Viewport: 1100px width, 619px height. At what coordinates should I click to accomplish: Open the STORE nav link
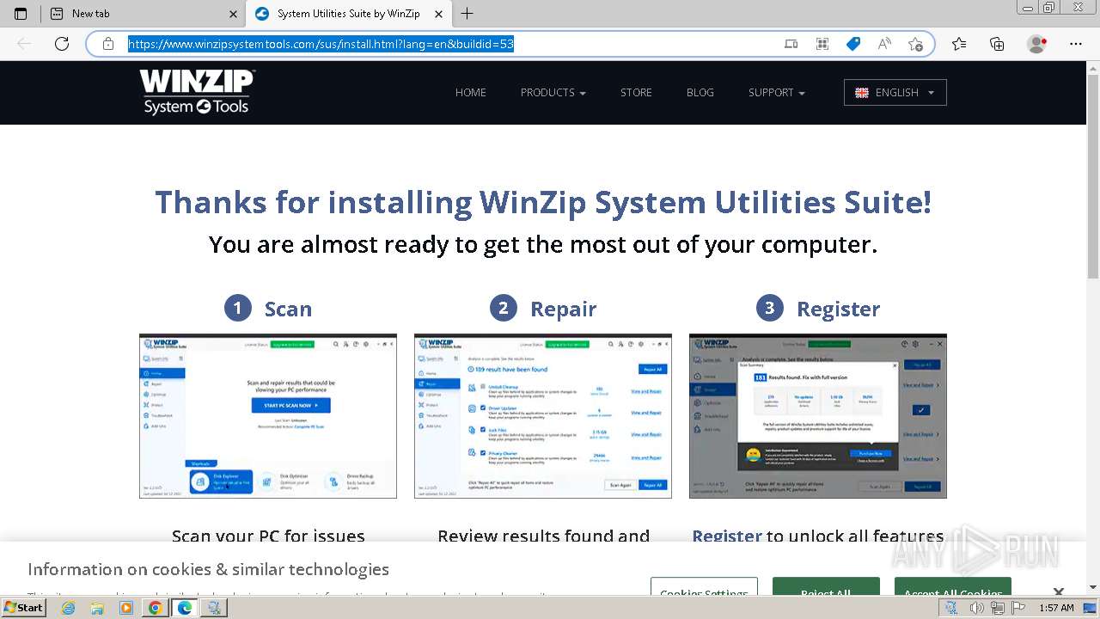click(636, 92)
